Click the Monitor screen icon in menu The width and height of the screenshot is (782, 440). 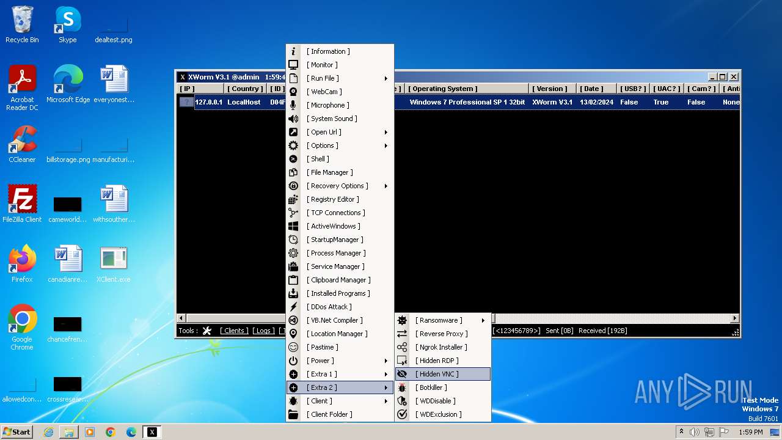[293, 65]
